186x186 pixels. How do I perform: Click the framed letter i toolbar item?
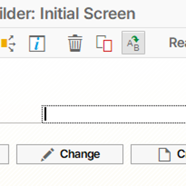[37, 43]
